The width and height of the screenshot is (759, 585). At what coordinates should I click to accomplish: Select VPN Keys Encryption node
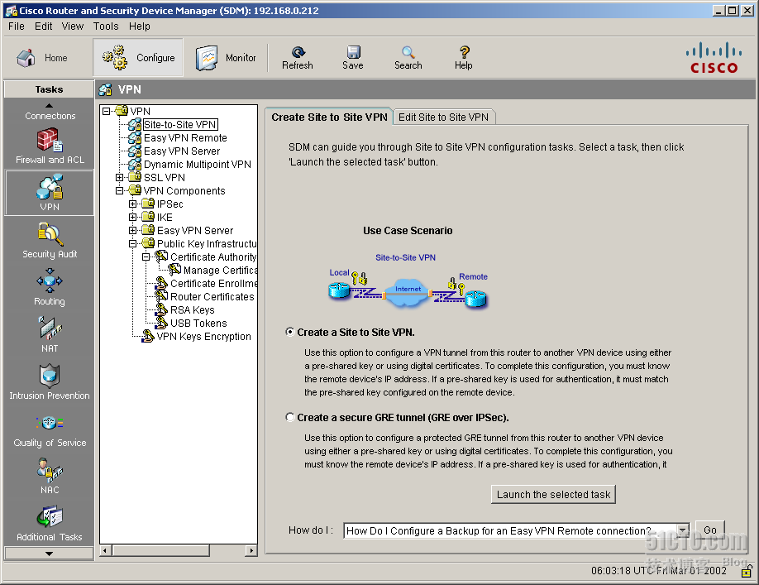point(203,336)
